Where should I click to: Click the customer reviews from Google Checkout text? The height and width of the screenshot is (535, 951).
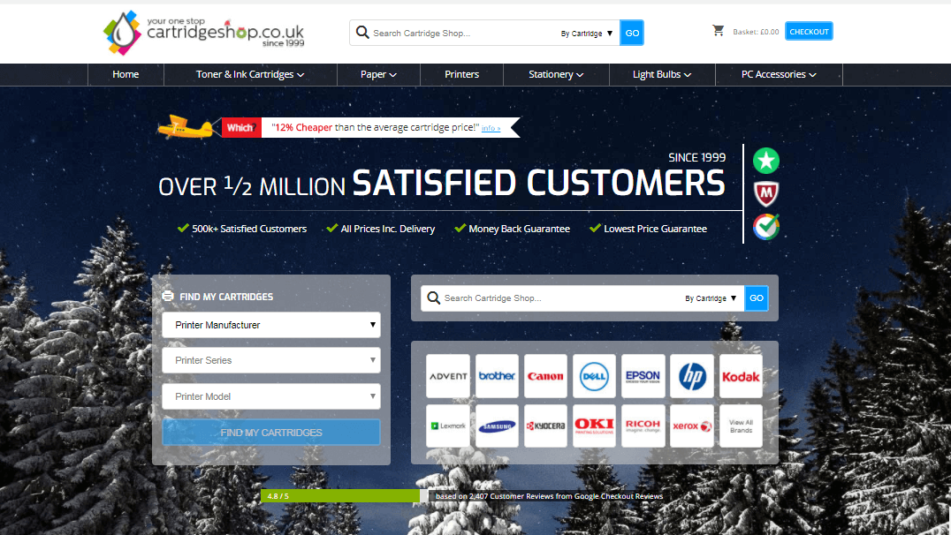[549, 495]
